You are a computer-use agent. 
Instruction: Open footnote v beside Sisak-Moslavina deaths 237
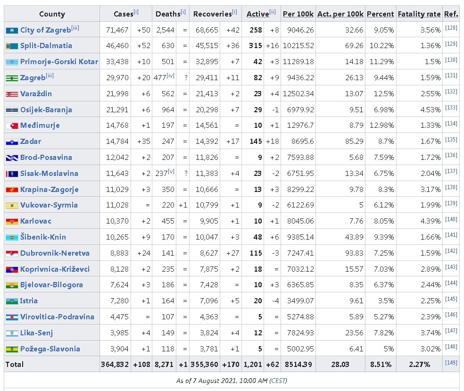pyautogui.click(x=171, y=171)
